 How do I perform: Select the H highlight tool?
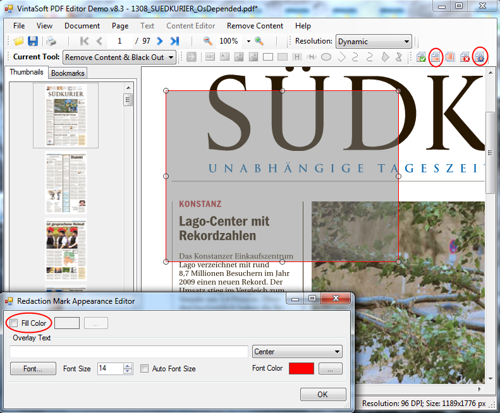click(x=297, y=57)
